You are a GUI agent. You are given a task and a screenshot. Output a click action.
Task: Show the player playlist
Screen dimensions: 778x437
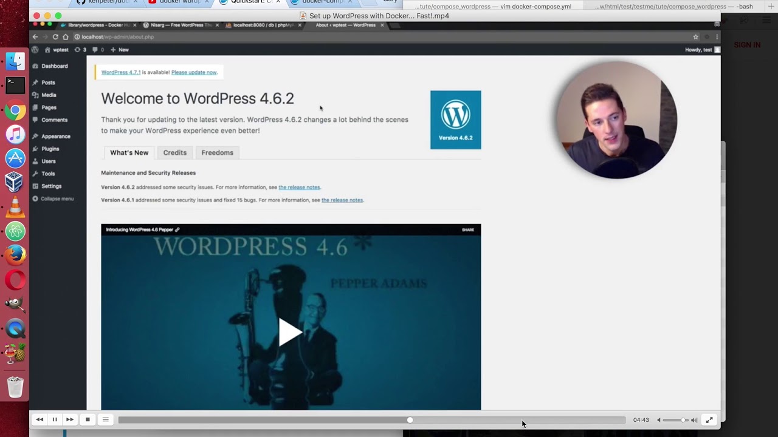105,419
